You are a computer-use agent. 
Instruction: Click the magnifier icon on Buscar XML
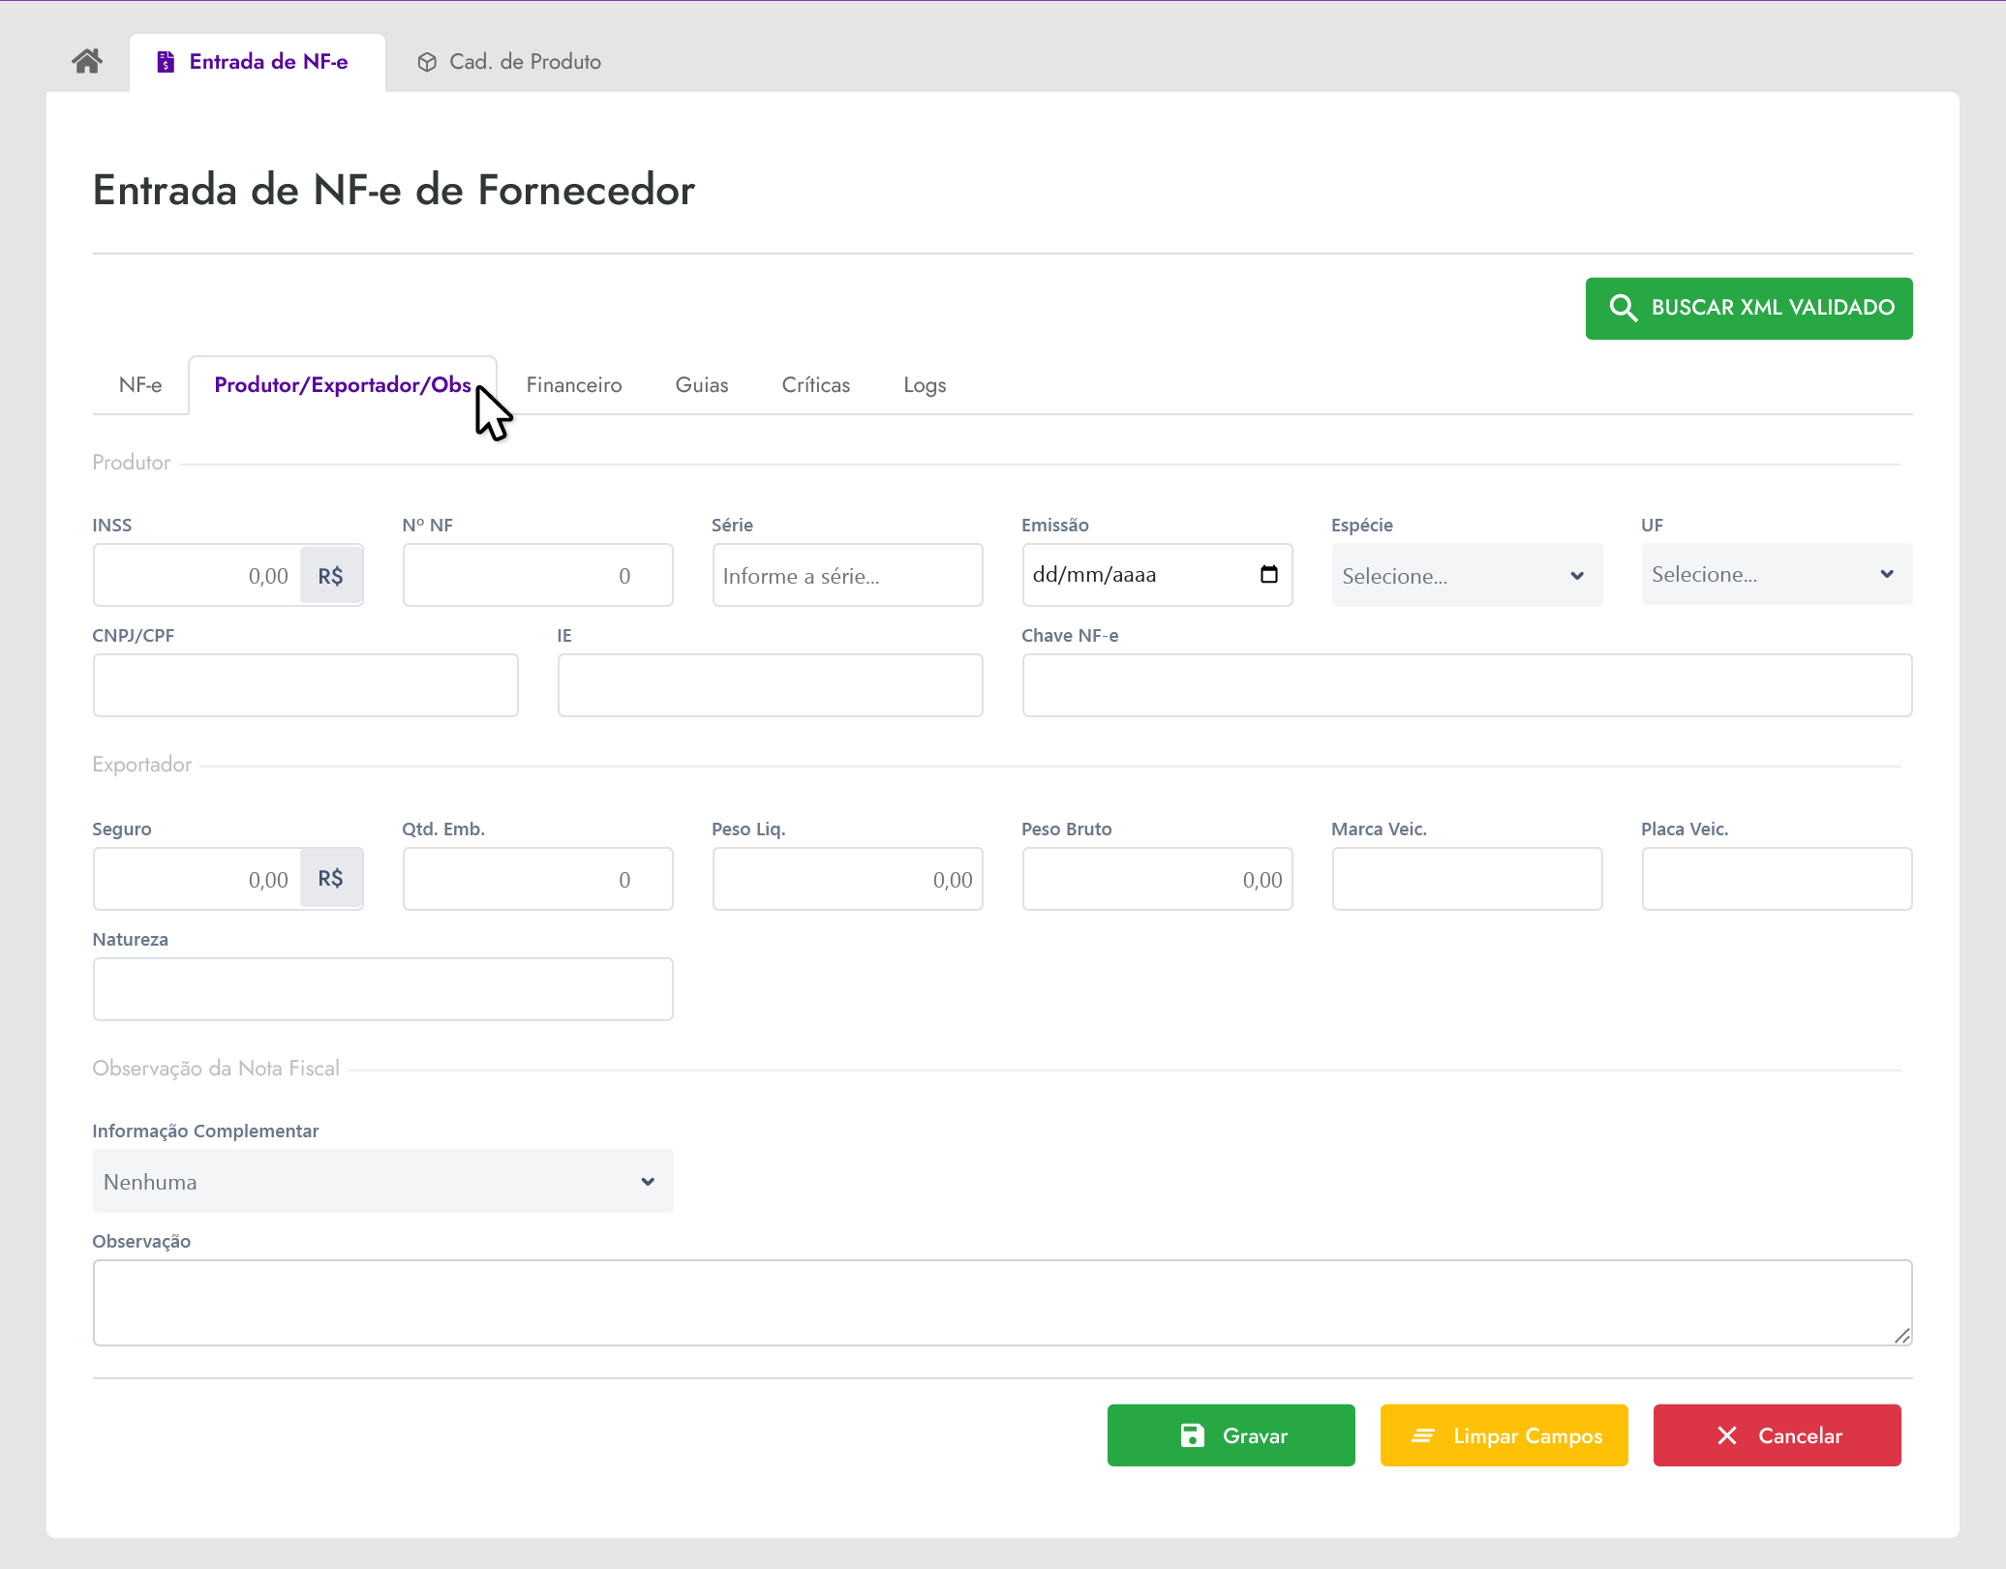1623,308
